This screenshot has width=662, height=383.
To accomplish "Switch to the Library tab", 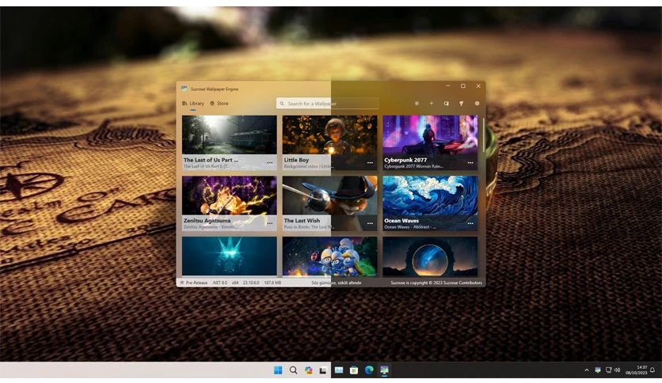I will coord(193,104).
